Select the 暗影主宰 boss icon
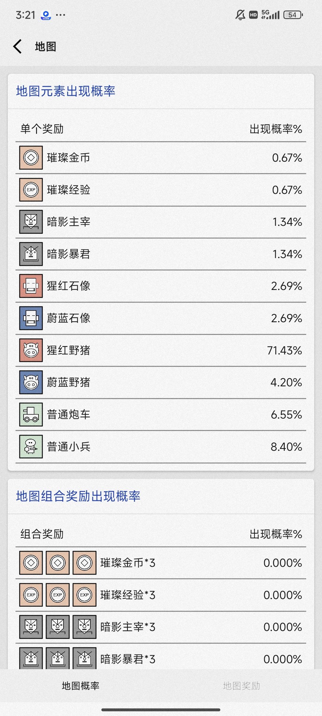 coord(31,222)
